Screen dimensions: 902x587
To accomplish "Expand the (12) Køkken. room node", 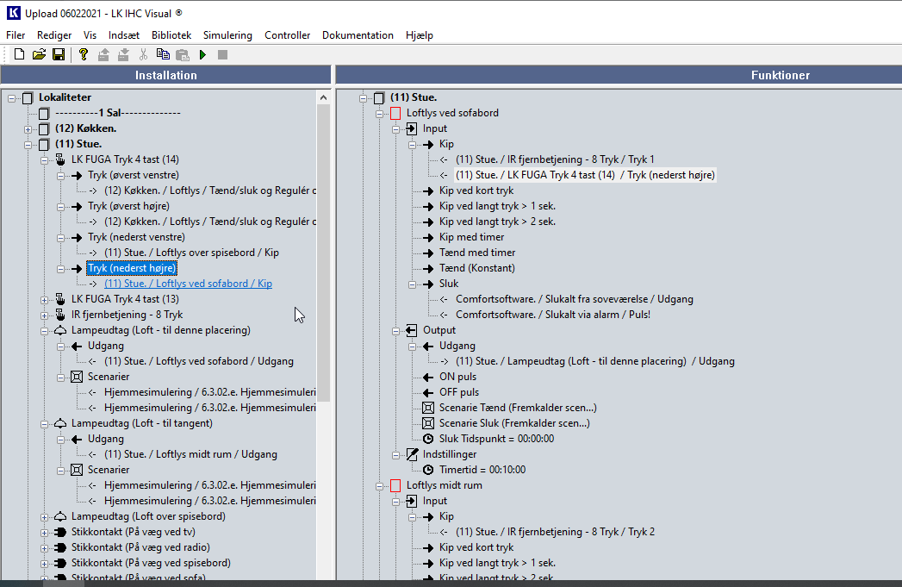I will pyautogui.click(x=28, y=128).
